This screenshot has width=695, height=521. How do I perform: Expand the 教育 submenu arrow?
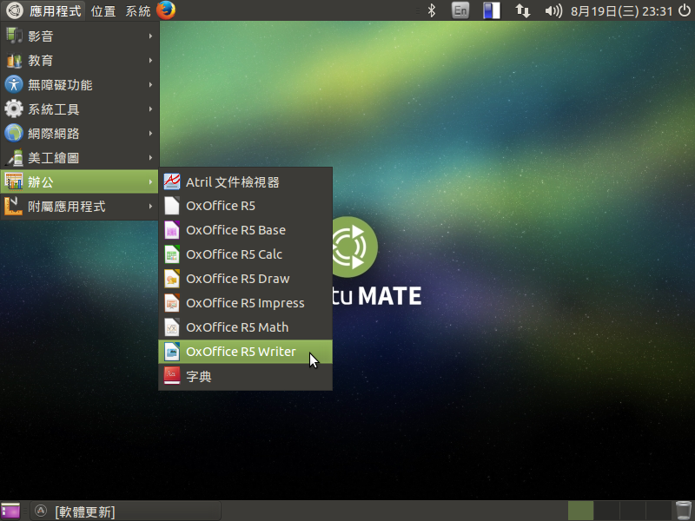coord(150,60)
